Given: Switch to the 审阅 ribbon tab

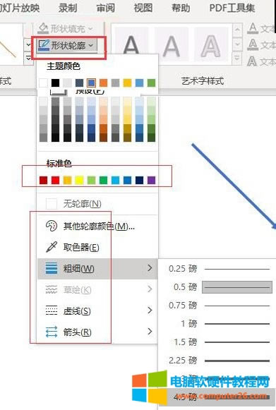Looking at the screenshot, I should 106,8.
